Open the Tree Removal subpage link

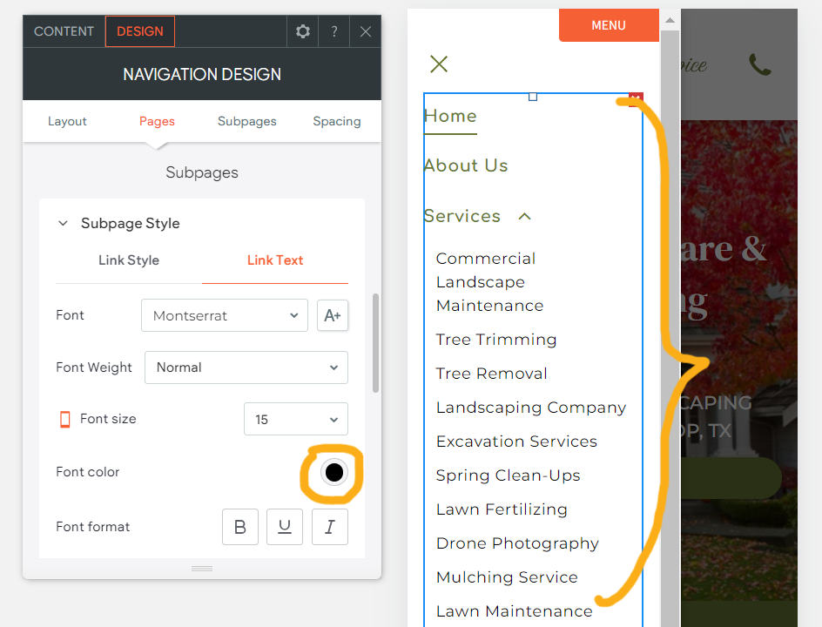[x=492, y=374]
